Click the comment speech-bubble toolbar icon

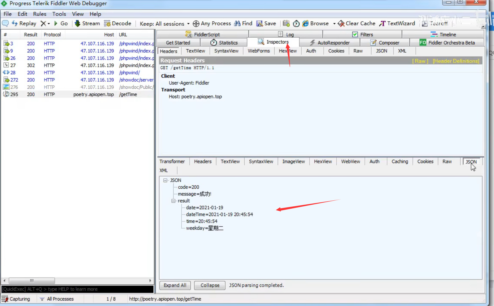tap(5, 23)
